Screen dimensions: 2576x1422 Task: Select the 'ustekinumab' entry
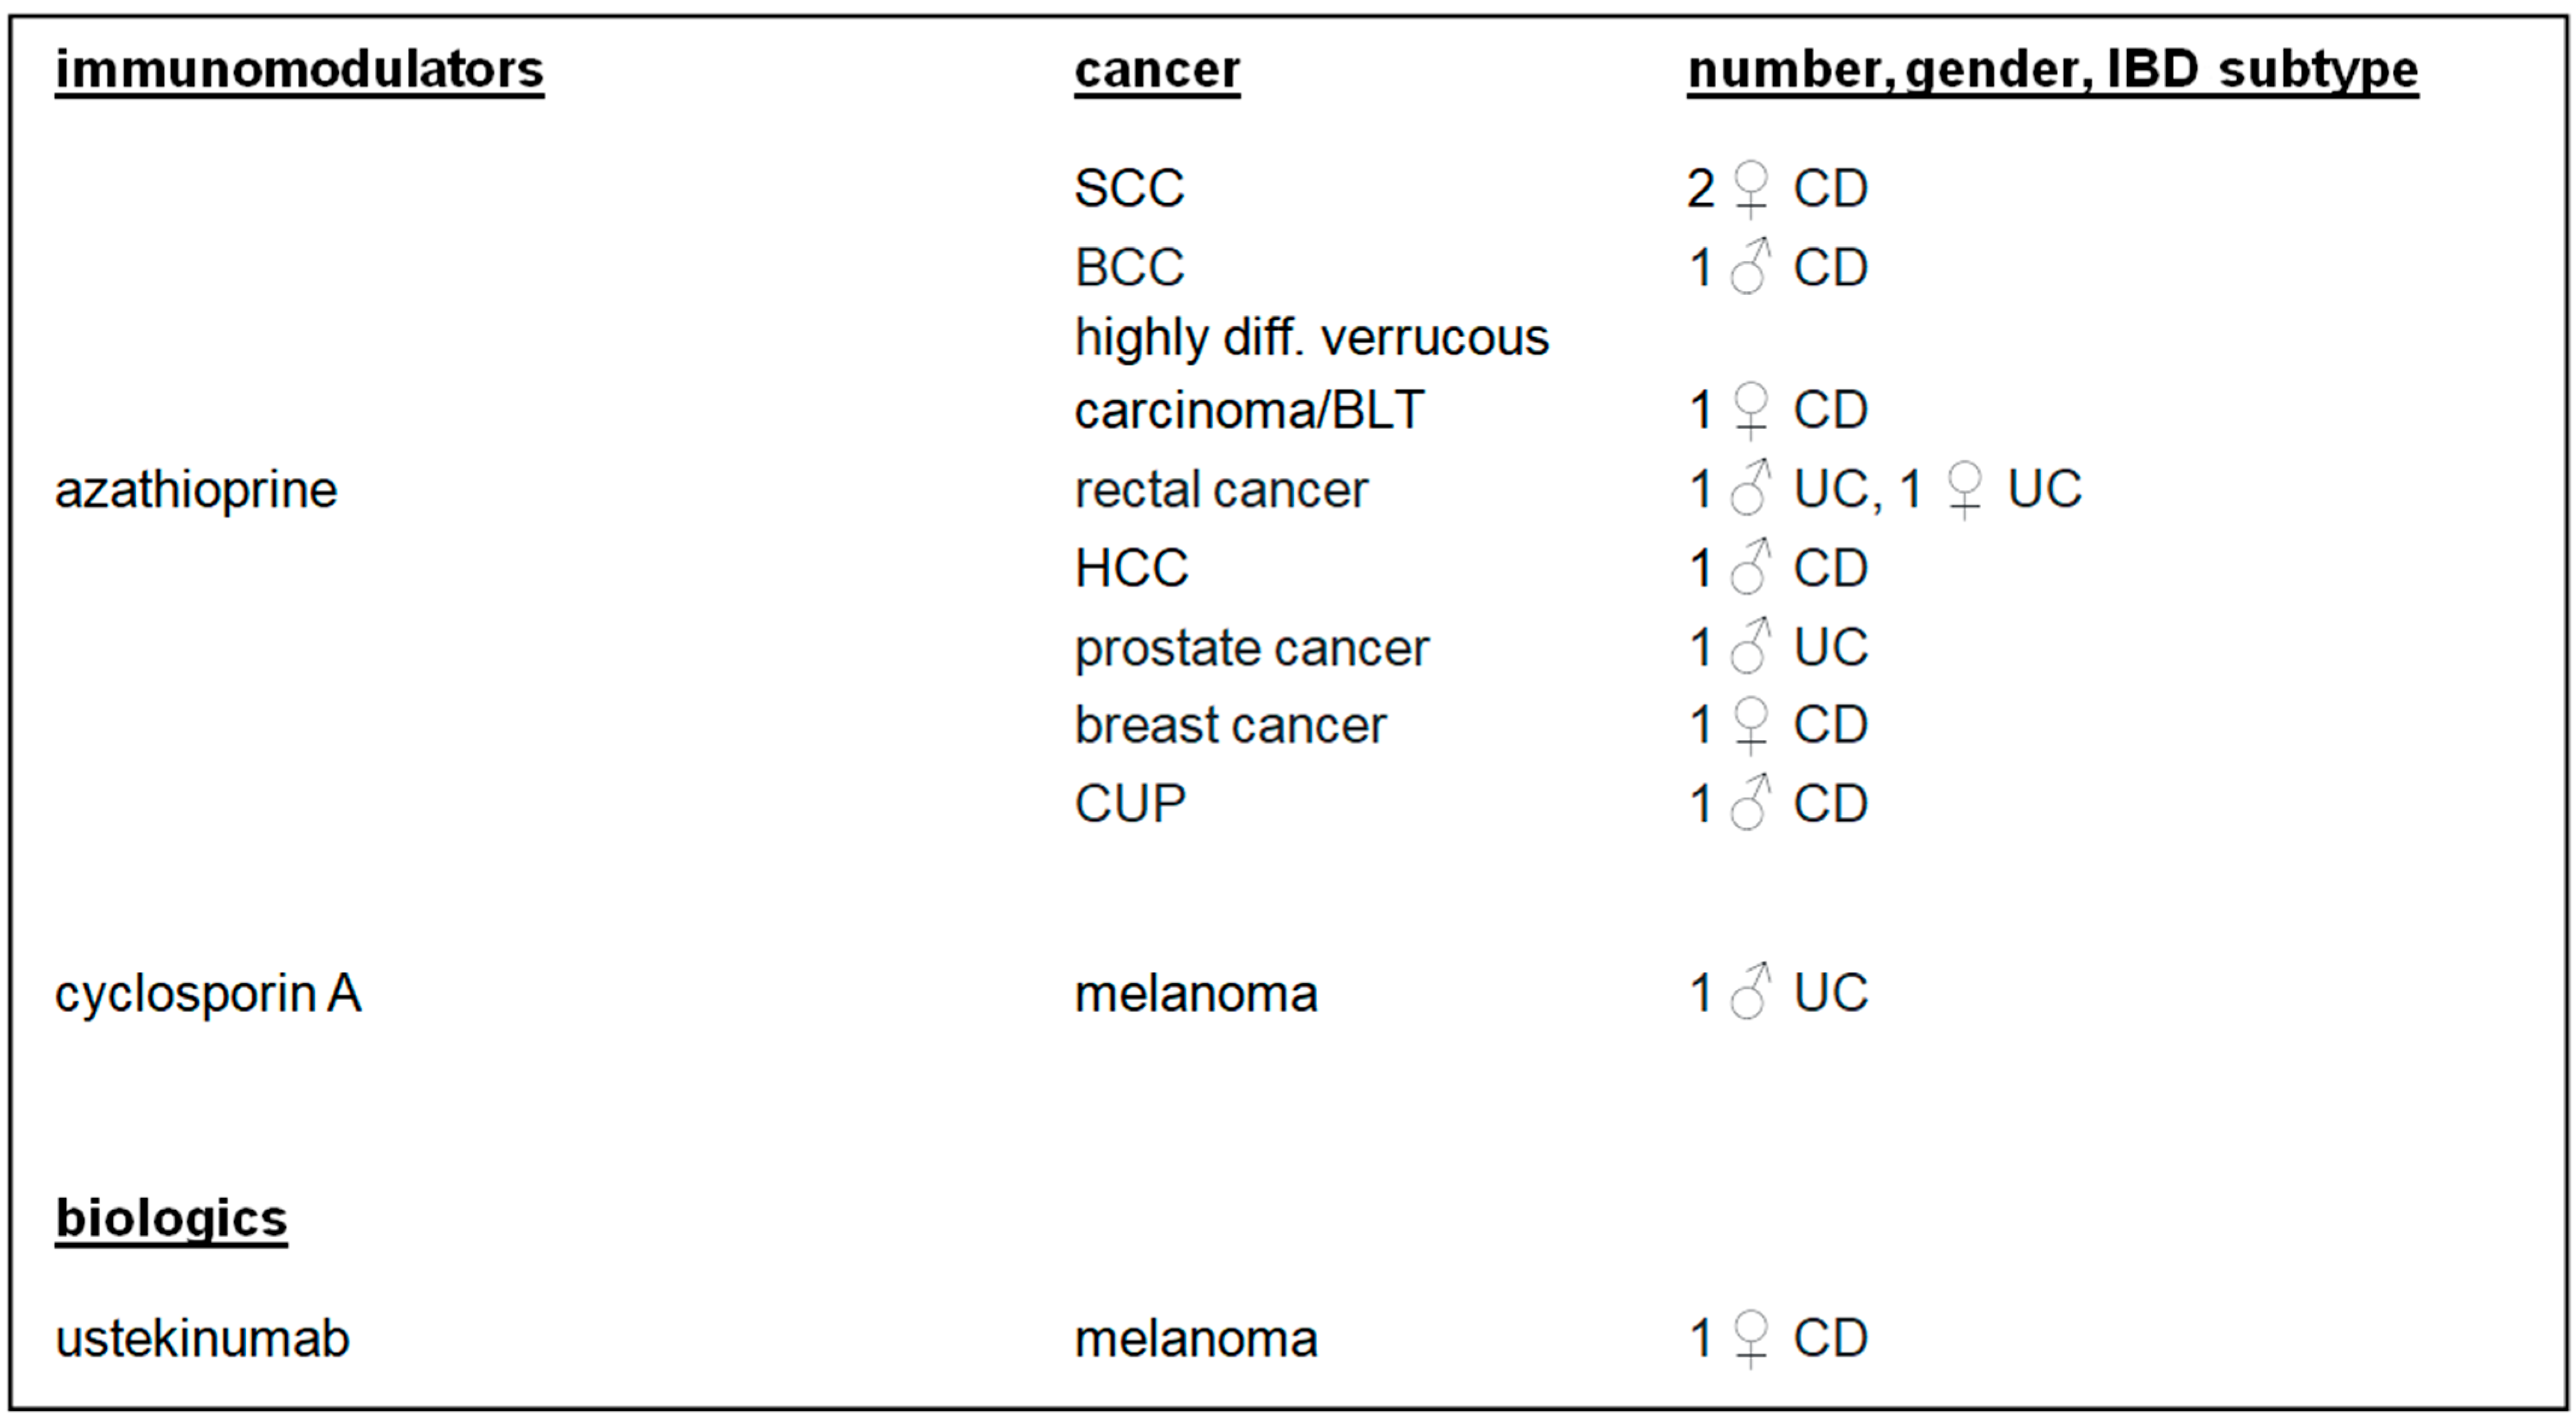click(202, 1339)
